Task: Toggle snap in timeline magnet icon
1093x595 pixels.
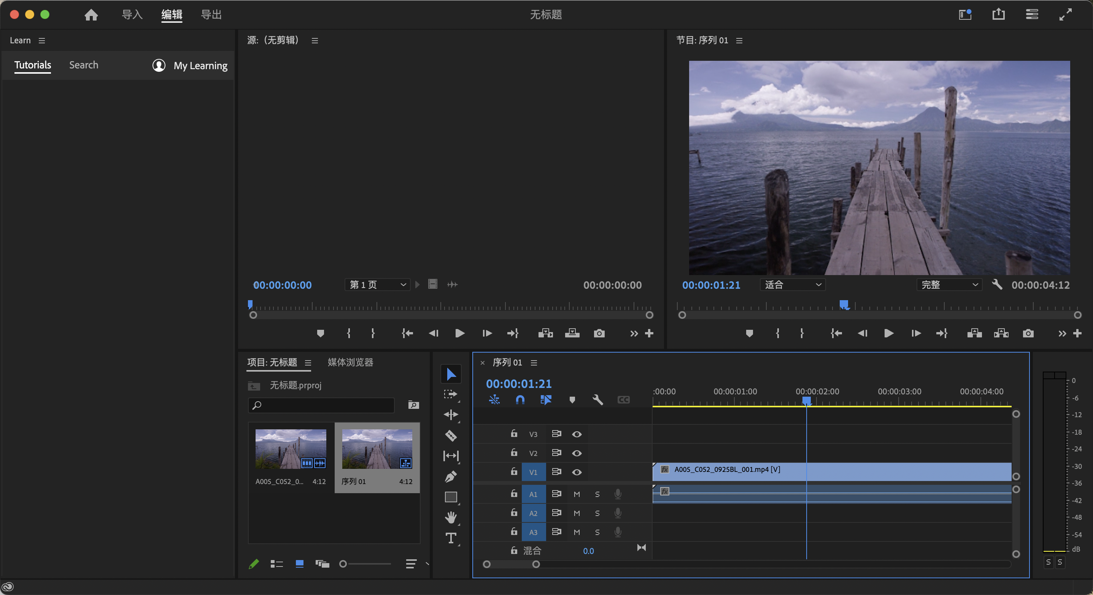Action: tap(520, 400)
